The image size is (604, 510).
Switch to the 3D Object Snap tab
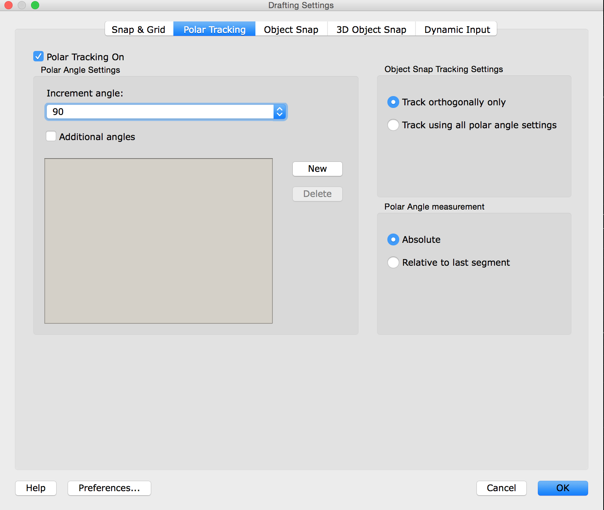tap(371, 30)
